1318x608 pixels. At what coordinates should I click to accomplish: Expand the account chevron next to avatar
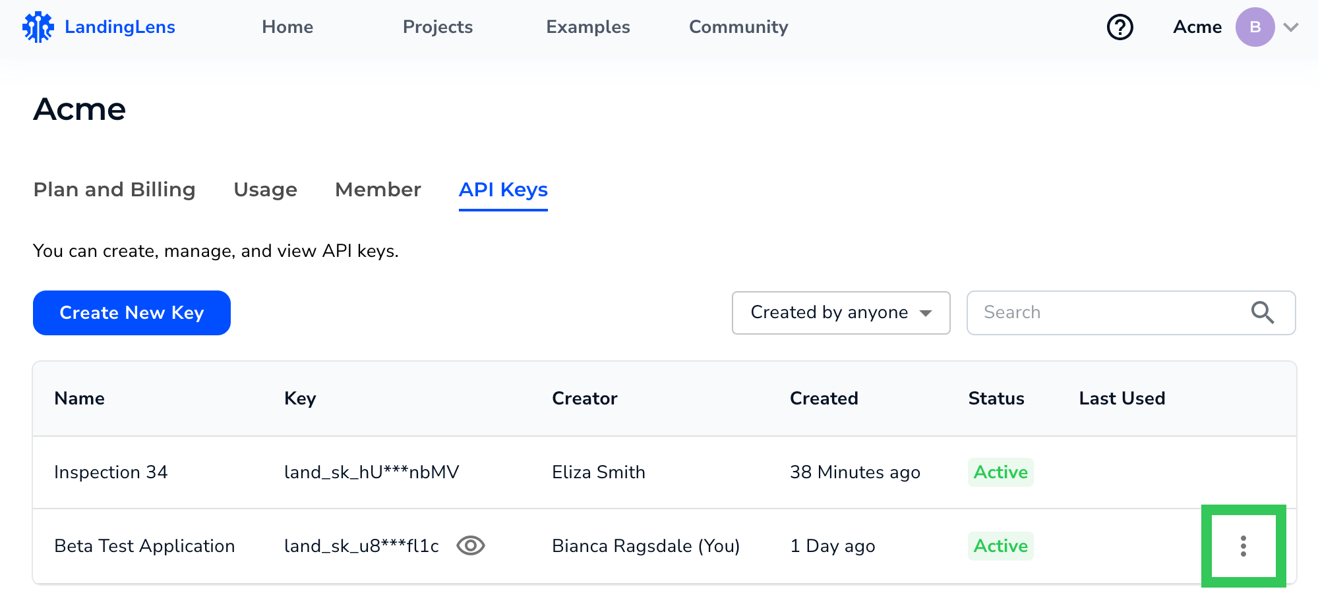coord(1291,27)
